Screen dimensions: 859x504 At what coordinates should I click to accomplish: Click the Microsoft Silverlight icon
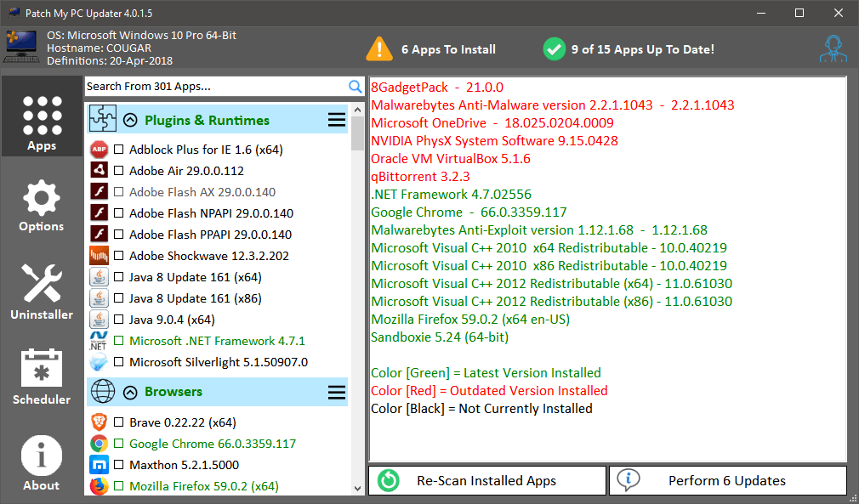(99, 362)
